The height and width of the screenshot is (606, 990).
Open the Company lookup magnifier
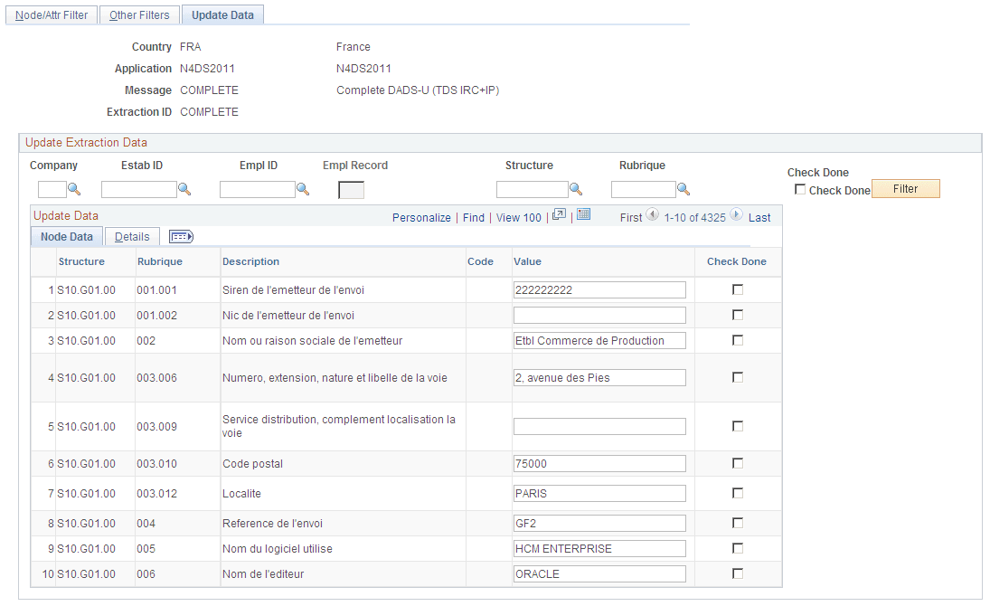(x=74, y=189)
